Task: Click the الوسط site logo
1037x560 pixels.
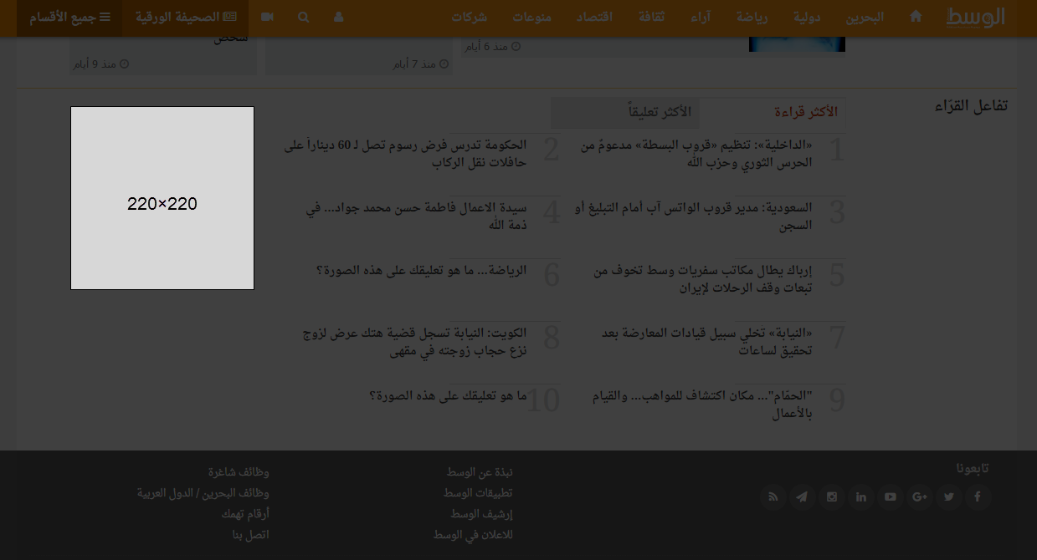Action: click(x=975, y=17)
